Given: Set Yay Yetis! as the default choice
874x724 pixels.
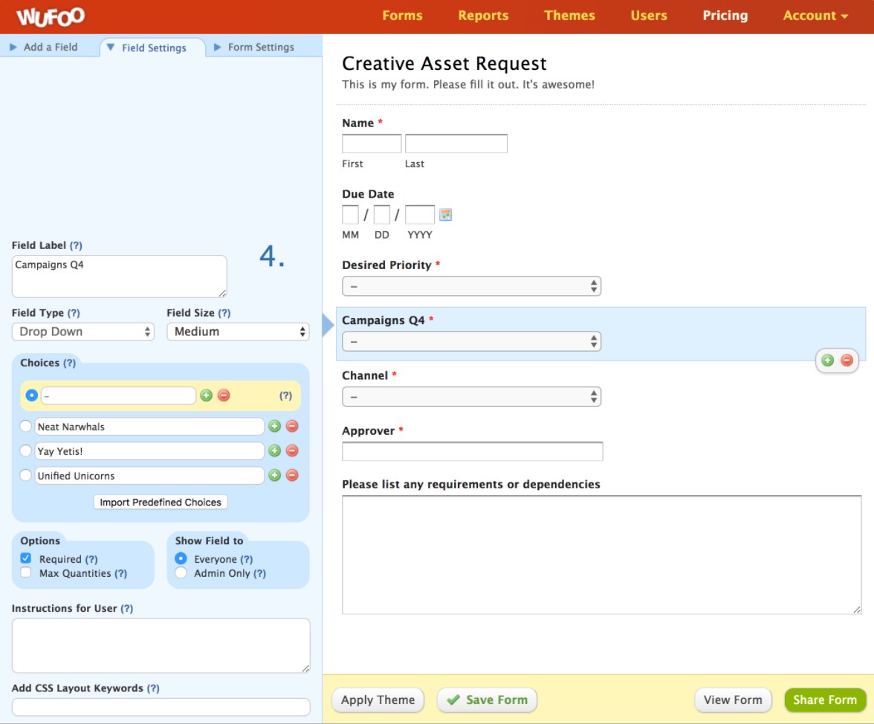Looking at the screenshot, I should (x=26, y=451).
